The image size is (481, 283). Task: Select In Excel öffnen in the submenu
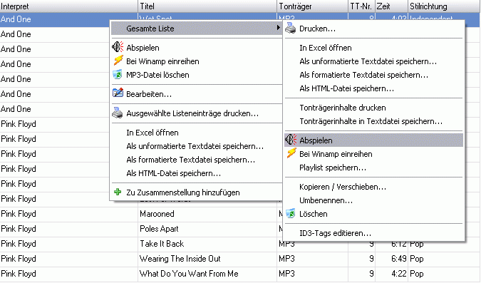[x=373, y=48]
